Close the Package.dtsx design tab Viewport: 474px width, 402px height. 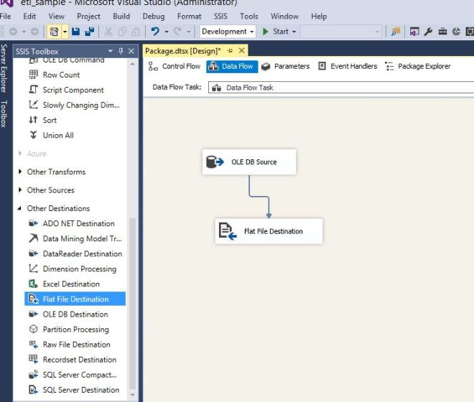click(x=242, y=50)
